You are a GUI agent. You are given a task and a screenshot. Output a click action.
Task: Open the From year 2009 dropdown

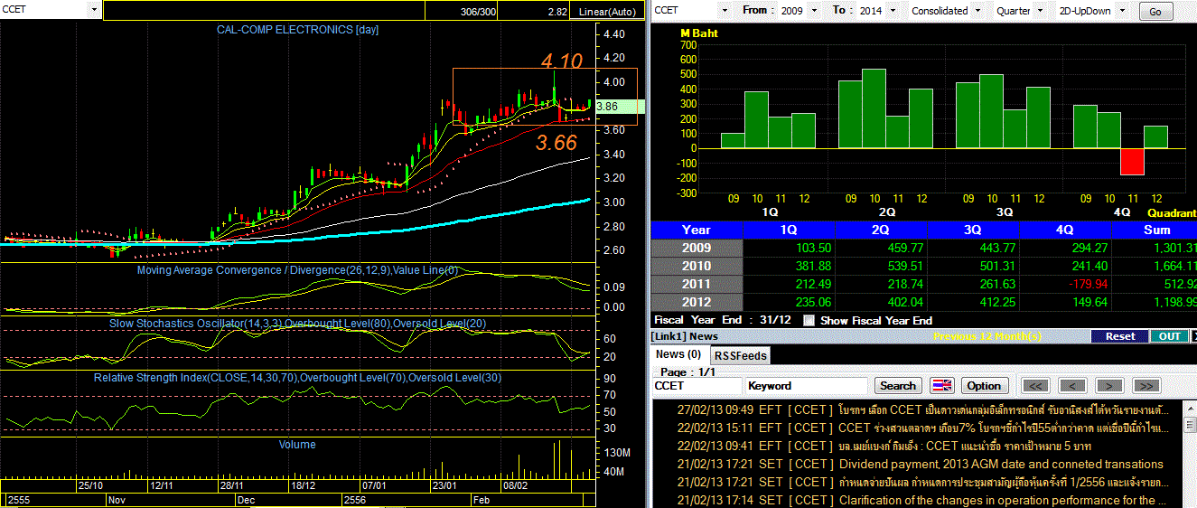tap(812, 10)
